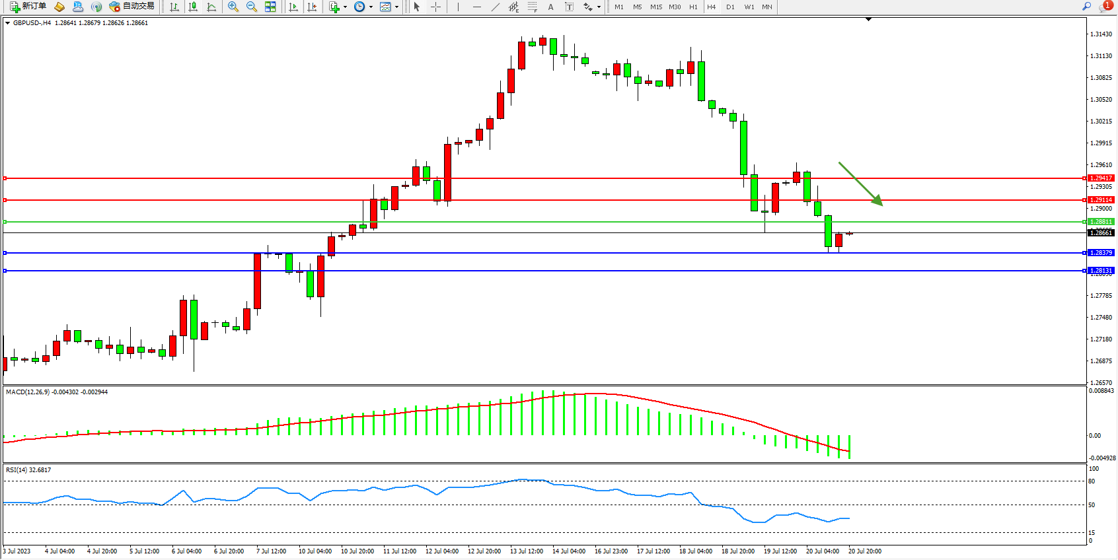Open the chart templates dropdown arrow
Viewport: 1118px width, 560px height.
(x=396, y=7)
